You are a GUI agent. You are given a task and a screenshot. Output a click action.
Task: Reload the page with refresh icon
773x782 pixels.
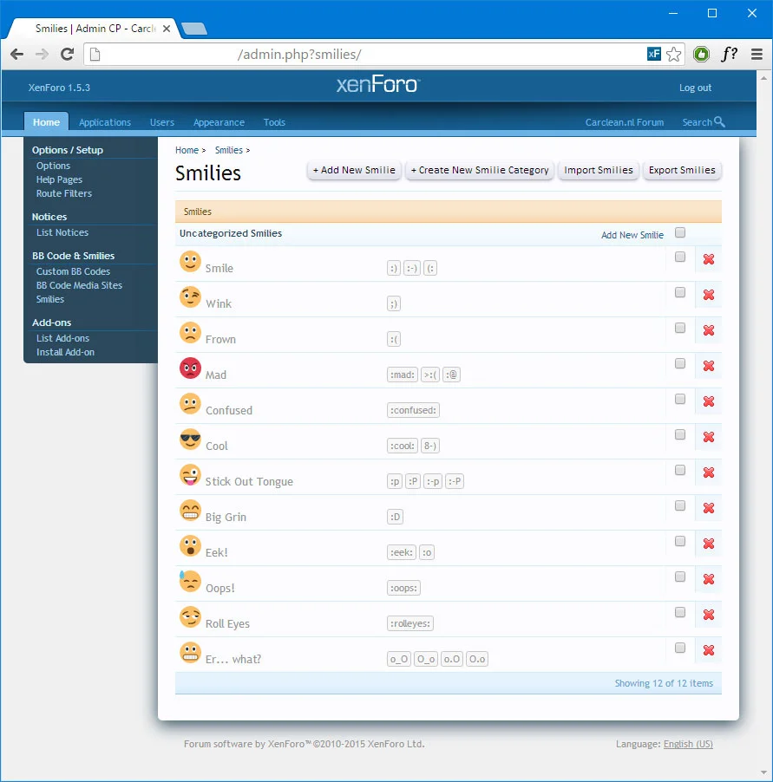(x=67, y=54)
